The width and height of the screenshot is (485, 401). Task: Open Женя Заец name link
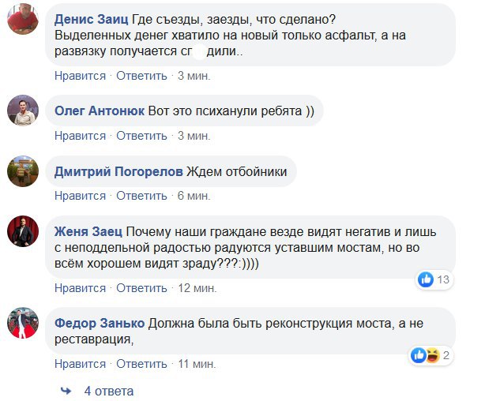click(89, 230)
